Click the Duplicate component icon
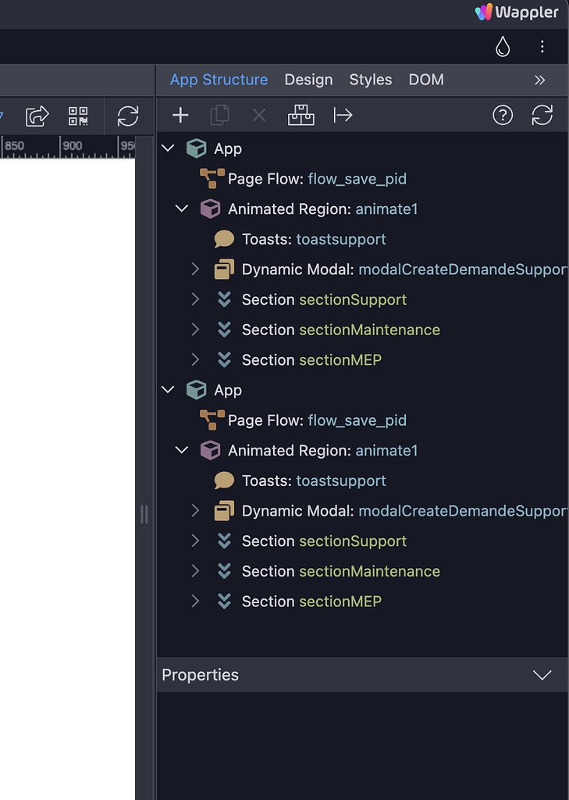569x800 pixels. click(x=219, y=115)
